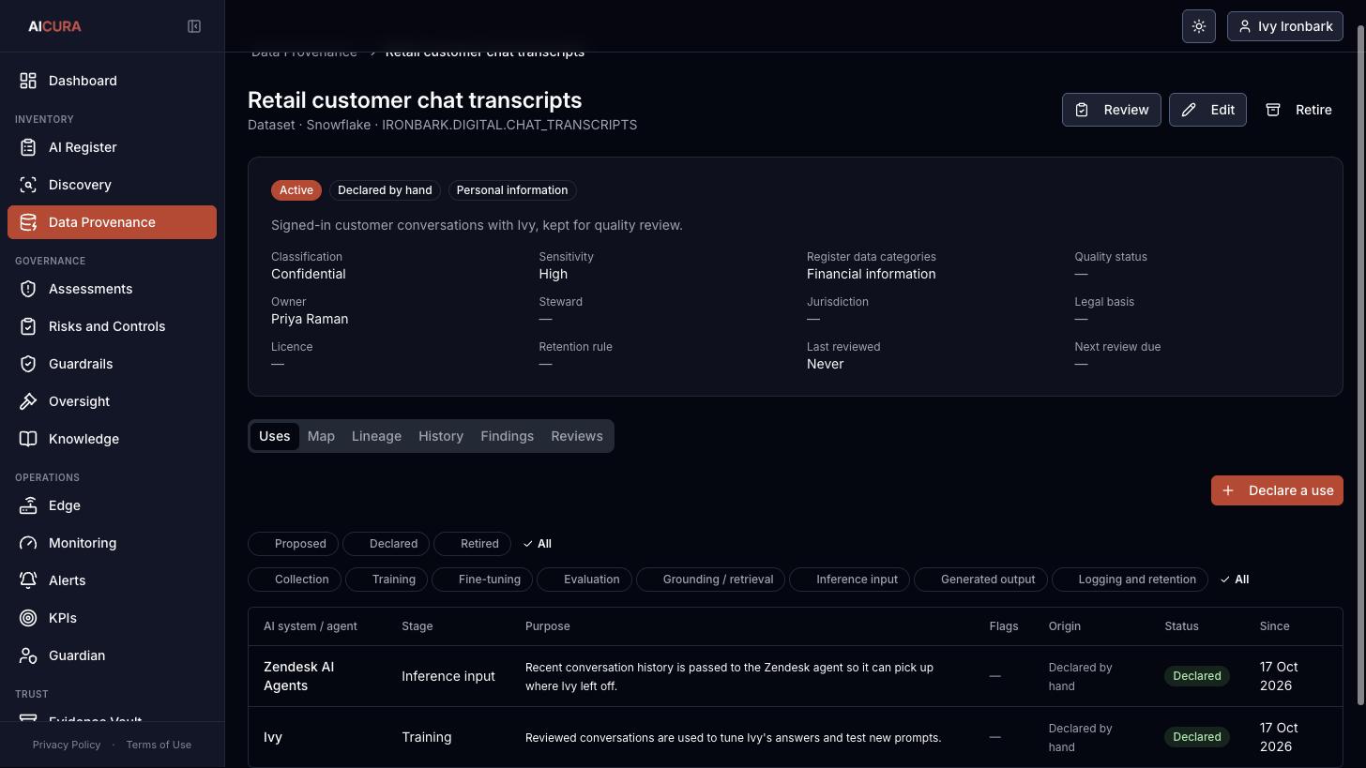Open the Zendesk AI Agents row

point(795,676)
